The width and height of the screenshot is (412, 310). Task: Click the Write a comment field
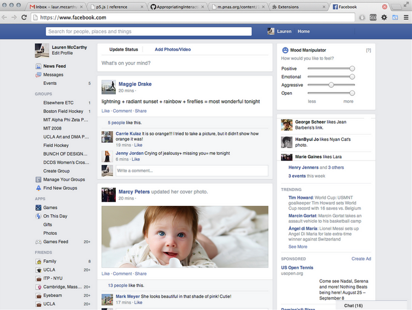coord(192,171)
